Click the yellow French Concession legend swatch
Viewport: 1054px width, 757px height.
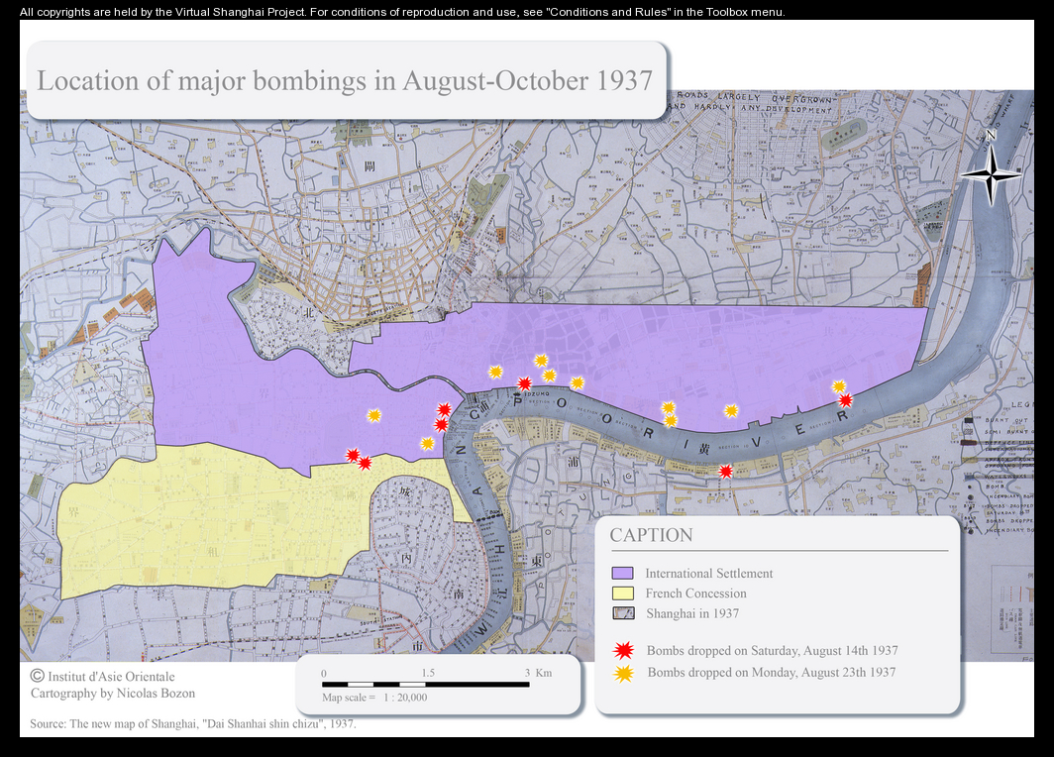(x=622, y=594)
